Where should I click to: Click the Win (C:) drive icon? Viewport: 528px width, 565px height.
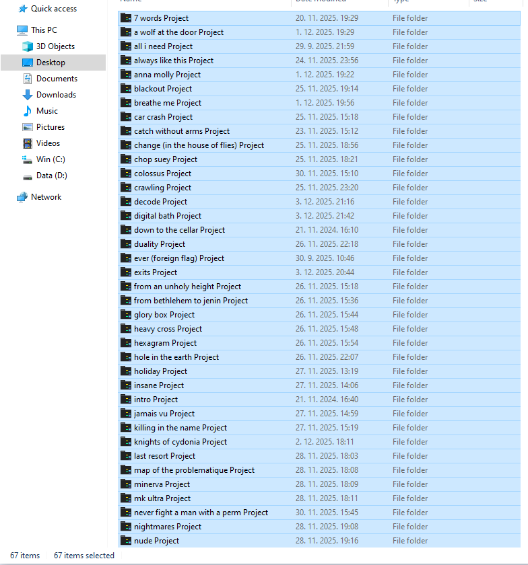click(28, 159)
